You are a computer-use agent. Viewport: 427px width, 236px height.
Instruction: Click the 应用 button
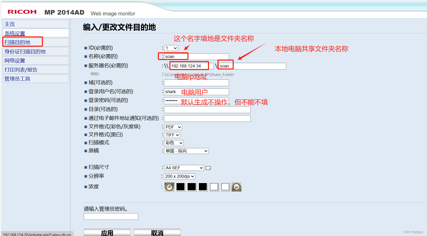point(107,232)
